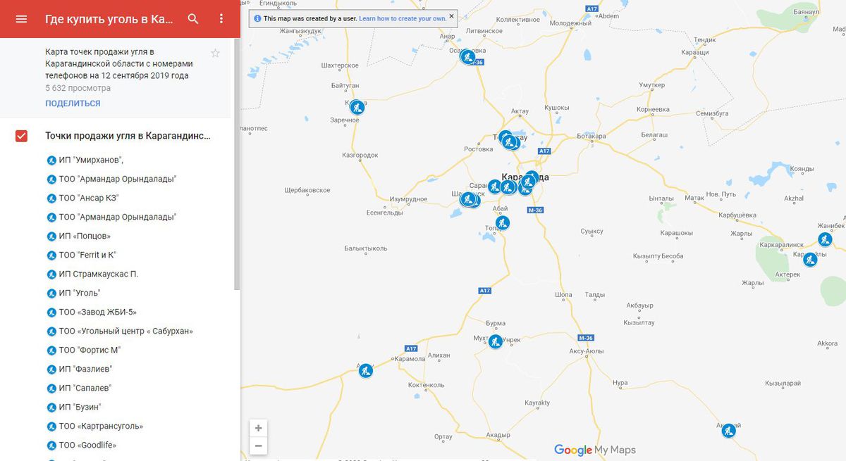Click the map title 'Где купить уголь в Ка...'
The width and height of the screenshot is (846, 461).
tap(109, 19)
